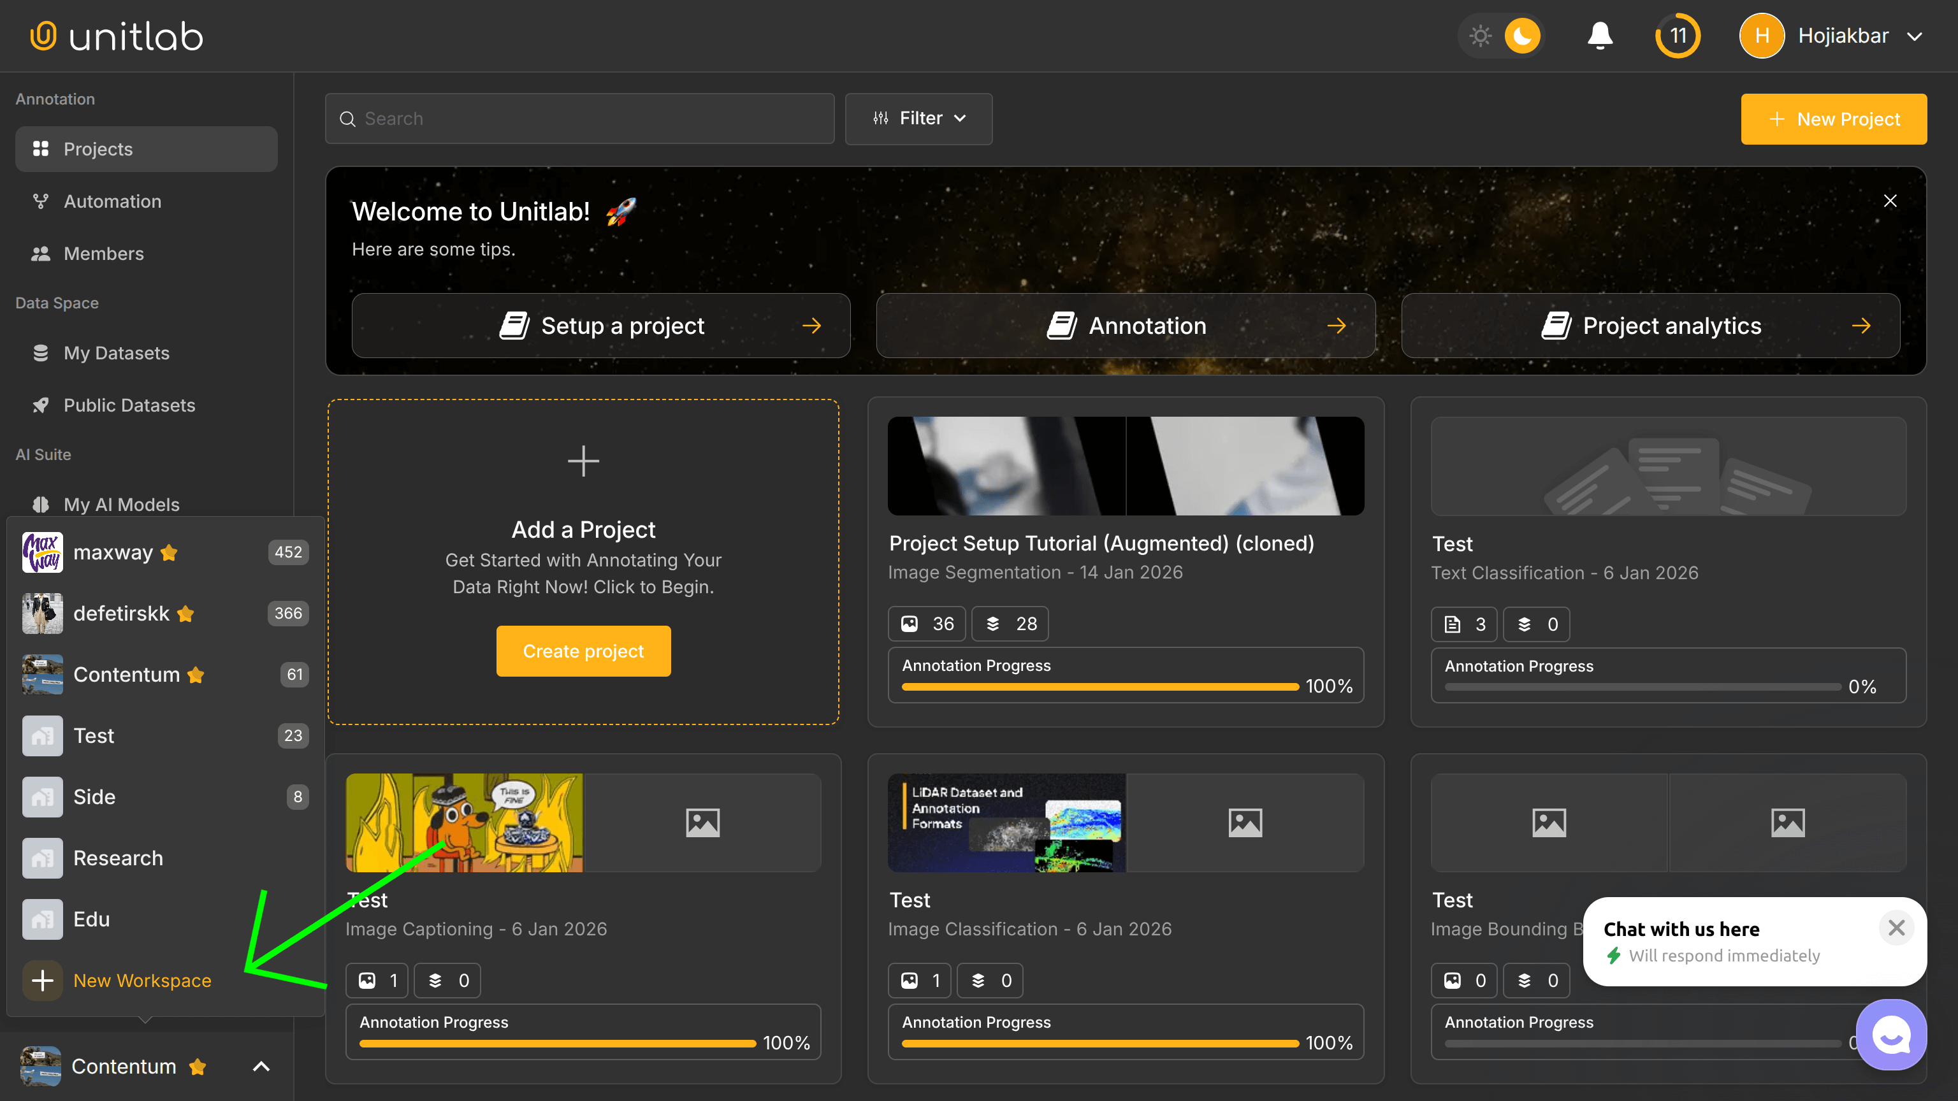Click the plus icon beside New Workspace
Image resolution: width=1958 pixels, height=1101 pixels.
pyautogui.click(x=42, y=980)
